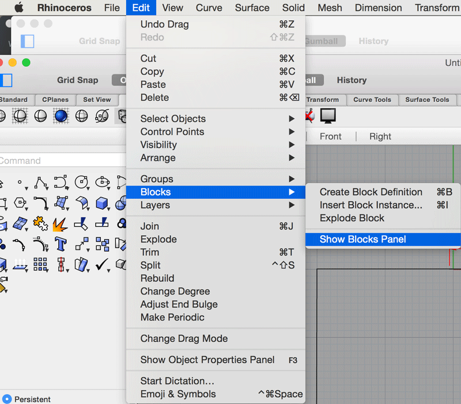The width and height of the screenshot is (461, 404).
Task: Click the highlighted Blocks submenu entry
Action: point(216,192)
